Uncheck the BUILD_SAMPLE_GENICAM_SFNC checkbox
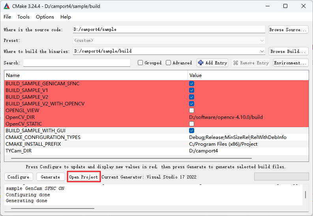 point(191,84)
